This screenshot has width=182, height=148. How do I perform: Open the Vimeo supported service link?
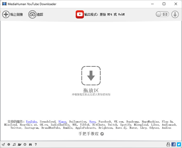[x=62, y=122]
